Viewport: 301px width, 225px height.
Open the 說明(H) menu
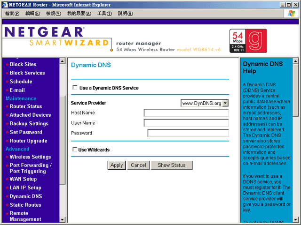[x=125, y=14]
